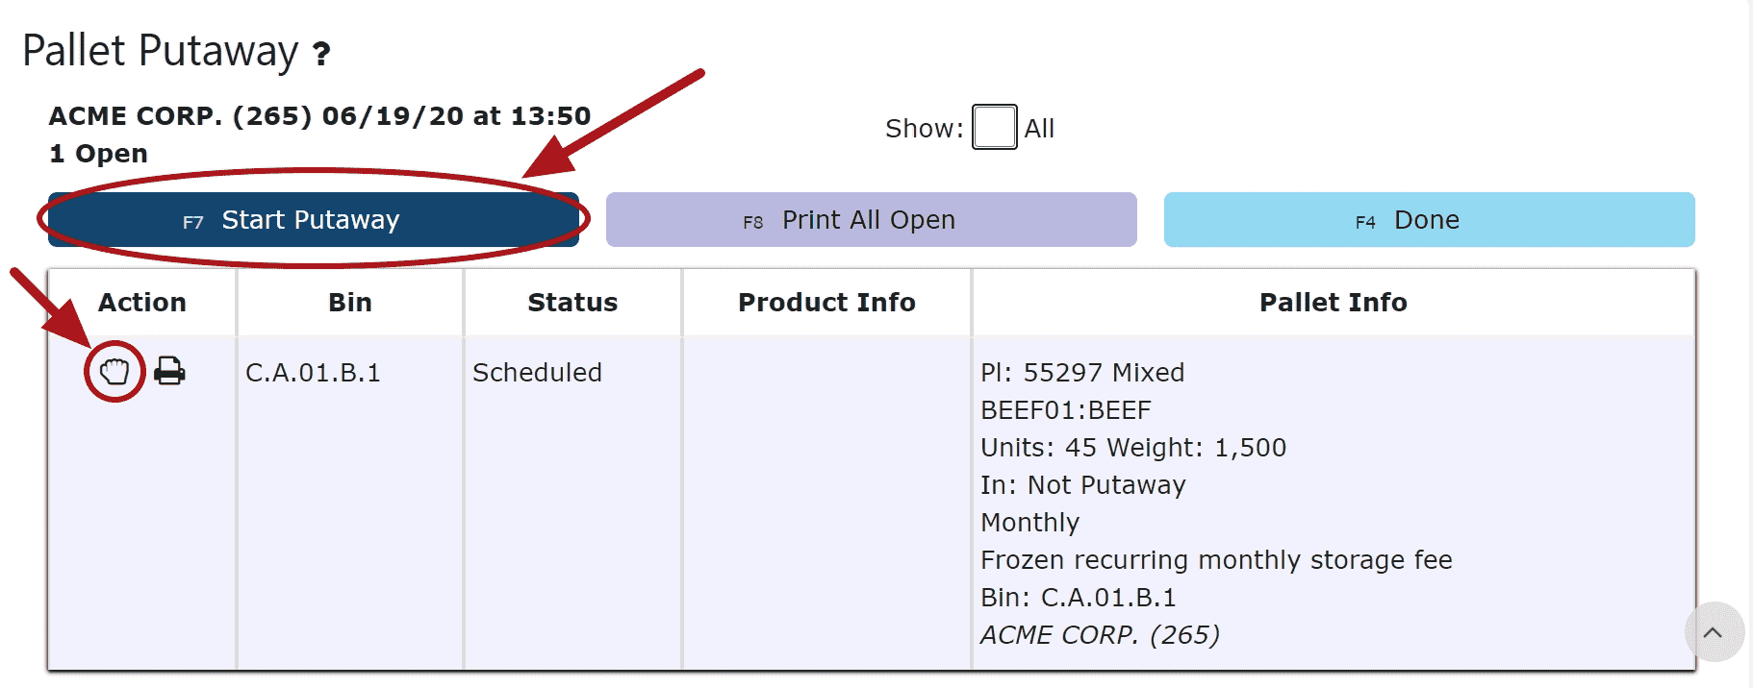Click the hand icon to putaway pallet

(114, 371)
